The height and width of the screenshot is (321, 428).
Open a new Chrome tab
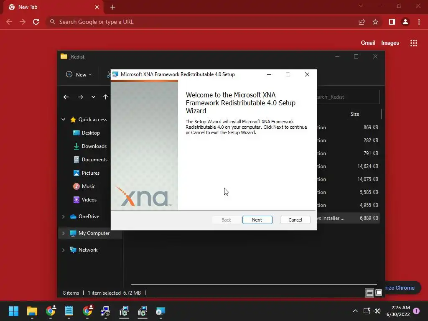[113, 7]
